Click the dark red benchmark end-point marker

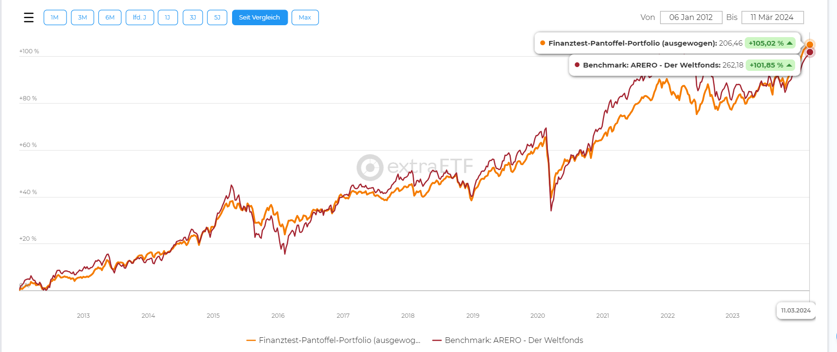click(810, 52)
